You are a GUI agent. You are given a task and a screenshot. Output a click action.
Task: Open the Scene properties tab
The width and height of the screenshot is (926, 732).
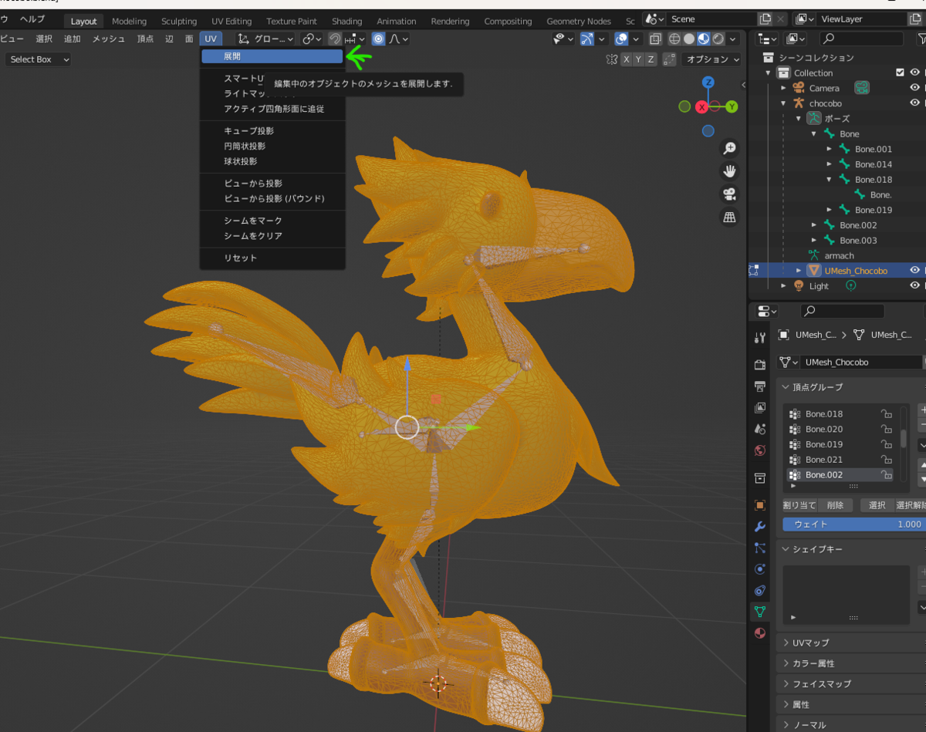[x=760, y=429]
